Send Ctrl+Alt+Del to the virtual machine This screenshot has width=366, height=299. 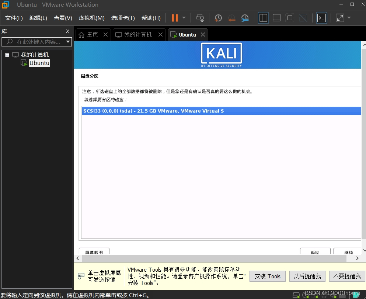(x=200, y=18)
